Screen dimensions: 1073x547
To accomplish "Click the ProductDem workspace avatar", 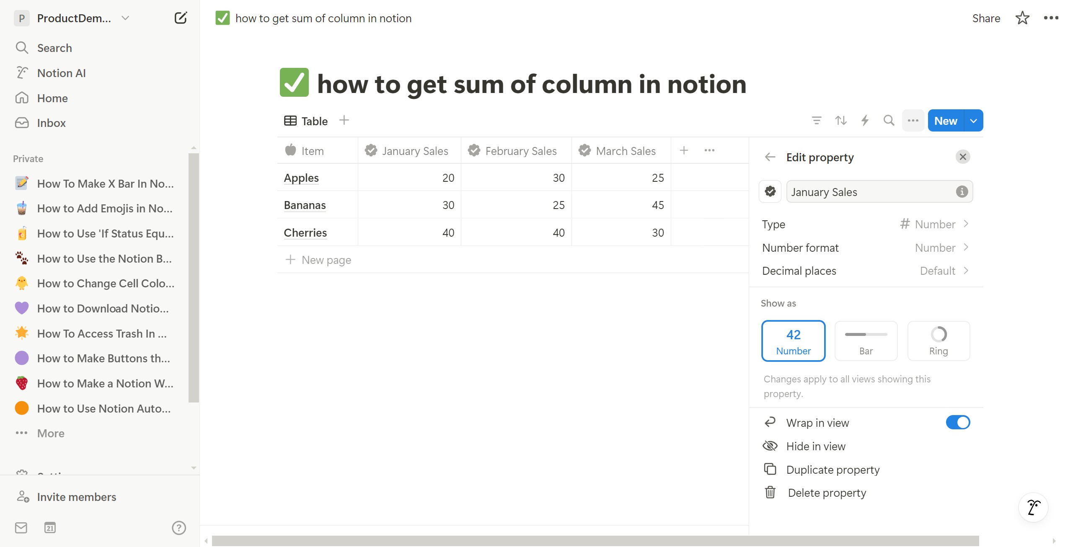I will tap(22, 18).
